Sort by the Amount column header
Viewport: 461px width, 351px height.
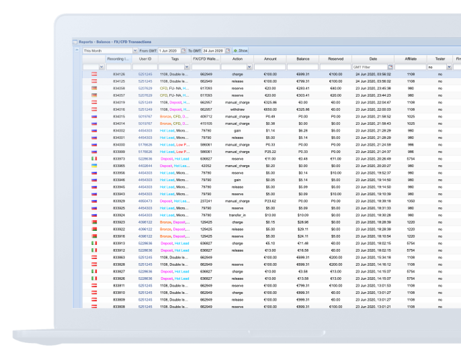[x=270, y=59]
